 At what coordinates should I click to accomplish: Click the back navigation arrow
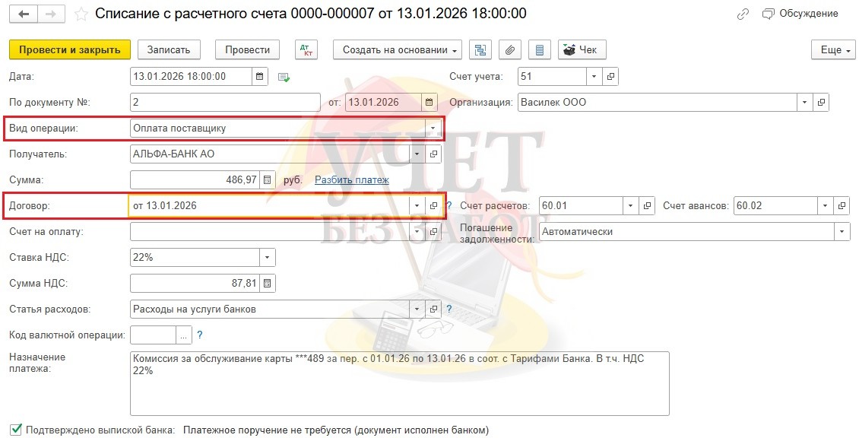tap(25, 14)
